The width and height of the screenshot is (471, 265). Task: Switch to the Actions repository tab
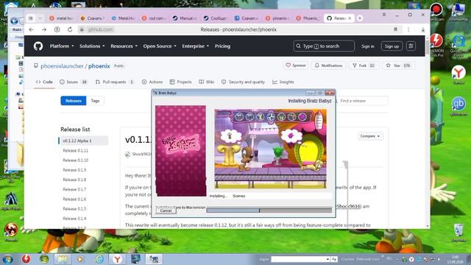pos(152,82)
